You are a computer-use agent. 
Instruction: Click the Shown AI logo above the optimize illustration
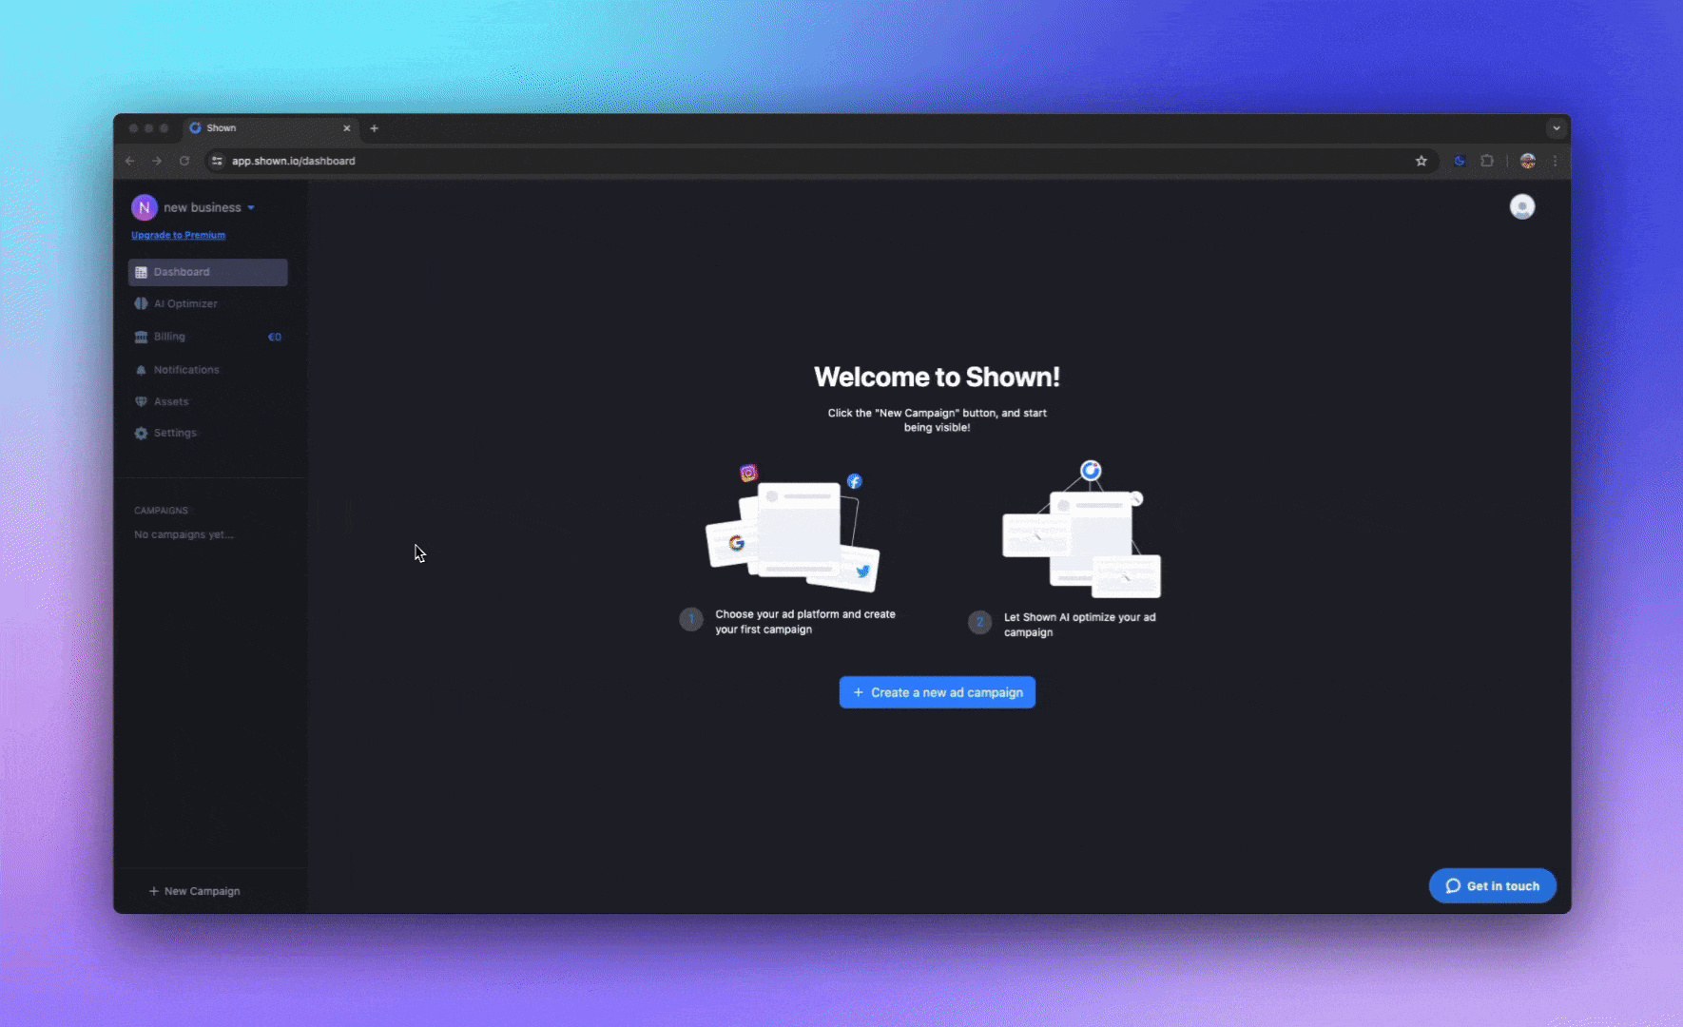[x=1091, y=470]
